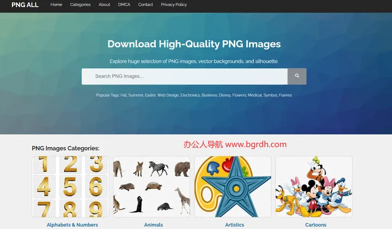Select the Frames popular tag
The image size is (392, 229).
[285, 95]
